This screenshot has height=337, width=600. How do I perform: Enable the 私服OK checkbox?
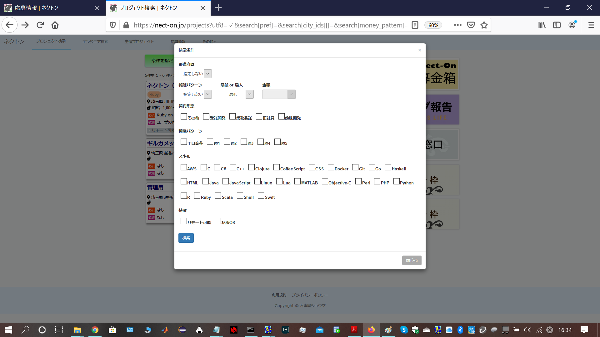tap(218, 221)
